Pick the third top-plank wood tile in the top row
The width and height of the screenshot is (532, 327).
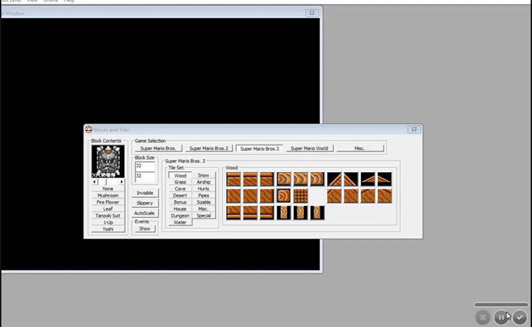pyautogui.click(x=267, y=179)
